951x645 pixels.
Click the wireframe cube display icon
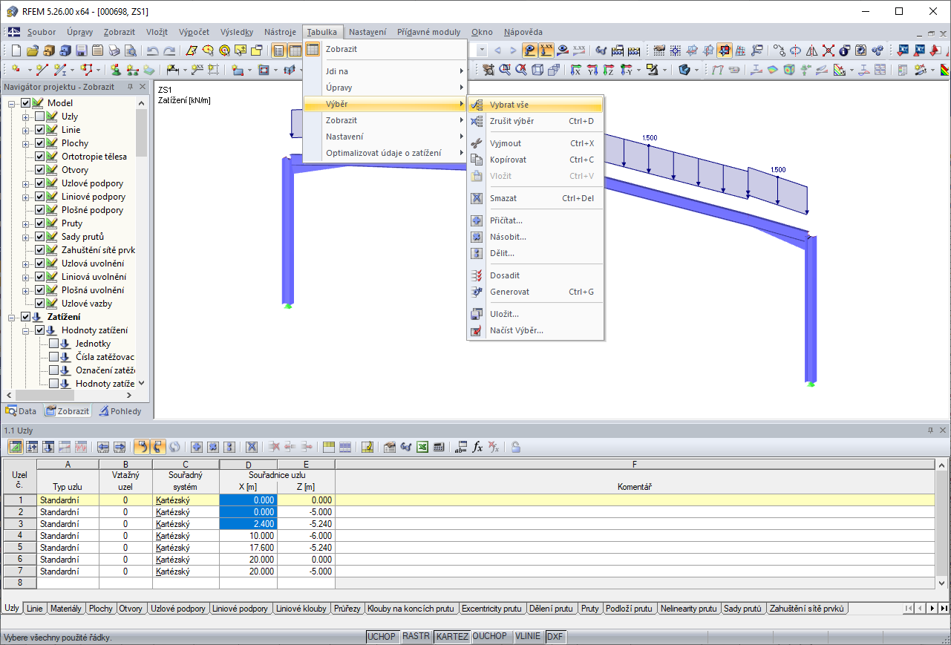click(x=537, y=70)
